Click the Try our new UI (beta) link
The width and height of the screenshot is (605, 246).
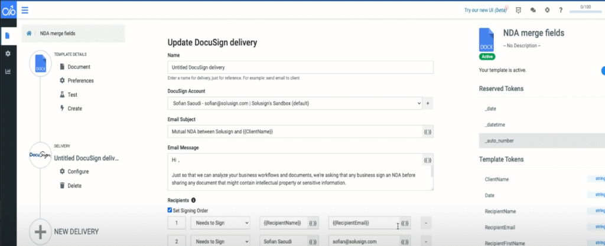point(486,11)
